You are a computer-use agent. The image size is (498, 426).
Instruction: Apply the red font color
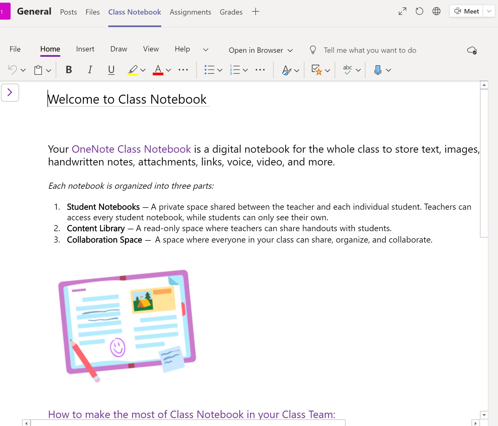coord(158,70)
